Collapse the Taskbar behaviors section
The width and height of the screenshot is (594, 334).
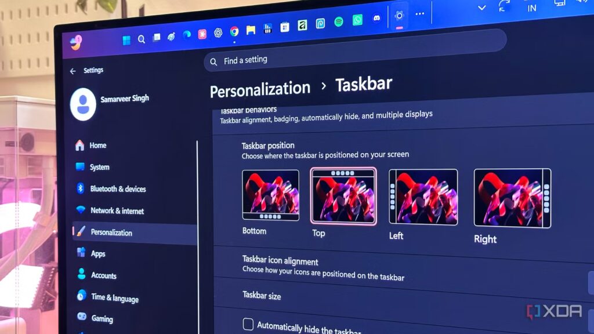tap(403, 115)
